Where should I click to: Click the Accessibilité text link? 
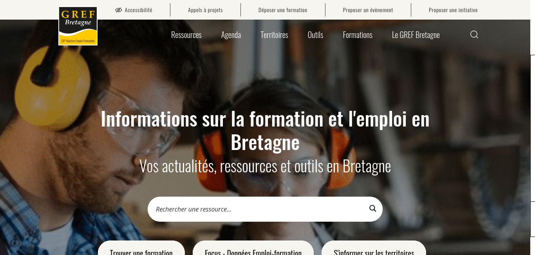(139, 10)
